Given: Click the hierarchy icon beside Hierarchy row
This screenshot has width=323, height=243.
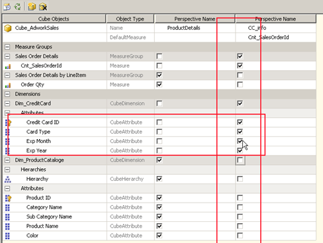Looking at the screenshot, I should point(8,179).
